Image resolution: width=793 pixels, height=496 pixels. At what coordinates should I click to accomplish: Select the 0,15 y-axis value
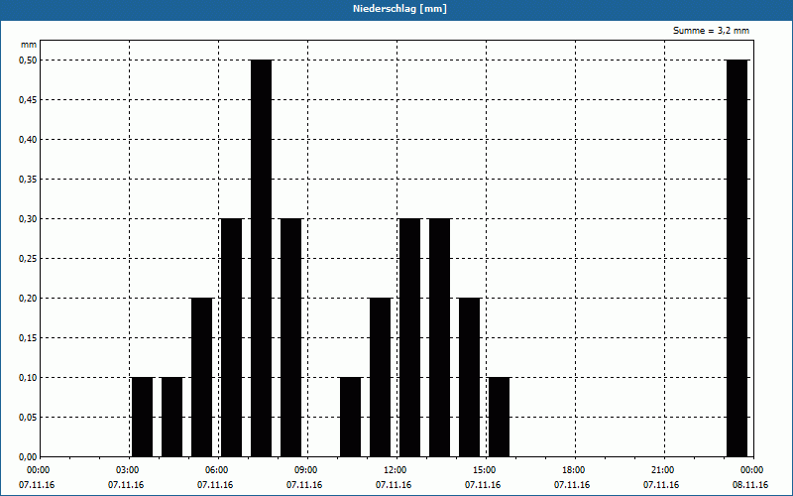[28, 338]
